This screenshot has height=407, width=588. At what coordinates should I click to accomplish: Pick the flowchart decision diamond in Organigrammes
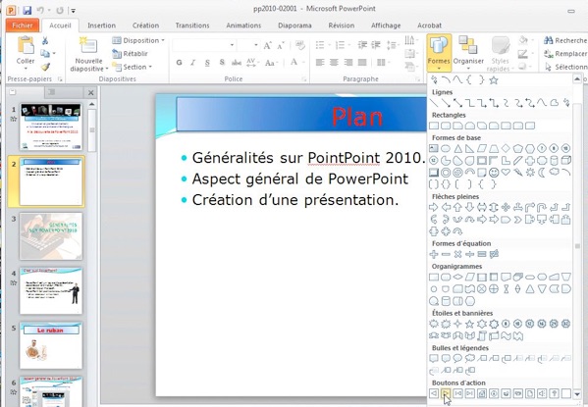[457, 278]
